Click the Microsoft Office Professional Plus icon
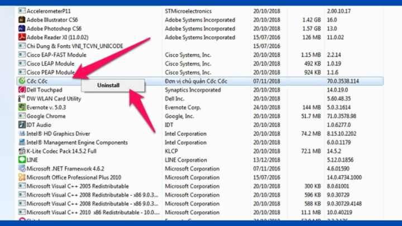402x226 pixels. (x=22, y=177)
